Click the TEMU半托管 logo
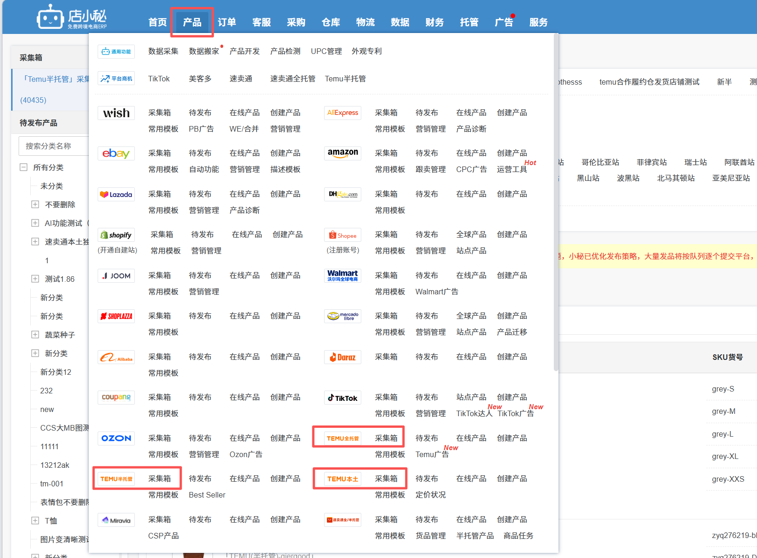757x558 pixels. pyautogui.click(x=116, y=479)
